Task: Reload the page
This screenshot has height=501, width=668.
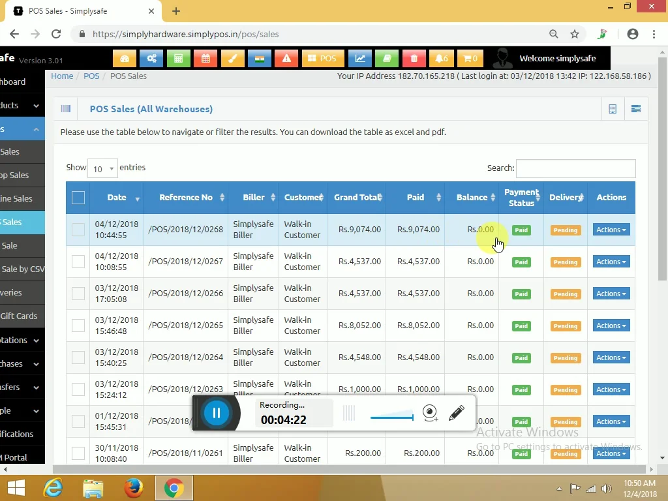Action: coord(56,34)
